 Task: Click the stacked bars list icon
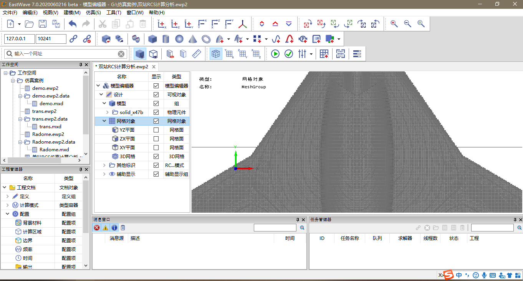pyautogui.click(x=357, y=54)
